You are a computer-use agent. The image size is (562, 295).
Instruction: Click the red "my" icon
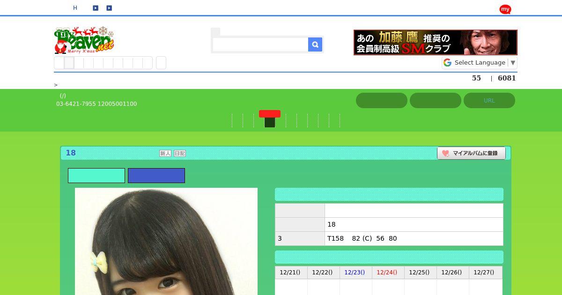505,9
